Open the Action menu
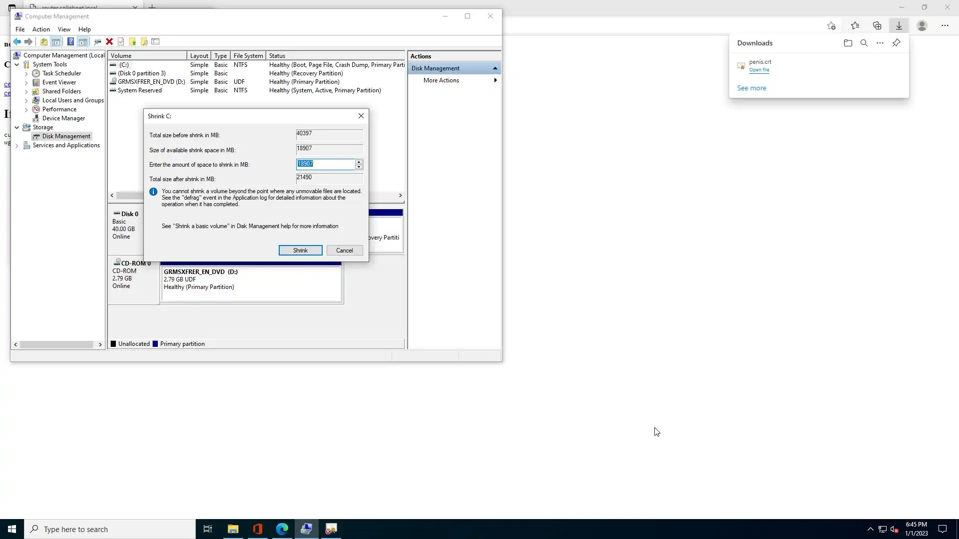 pyautogui.click(x=41, y=29)
